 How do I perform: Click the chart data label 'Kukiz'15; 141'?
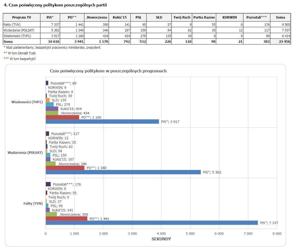point(63,210)
